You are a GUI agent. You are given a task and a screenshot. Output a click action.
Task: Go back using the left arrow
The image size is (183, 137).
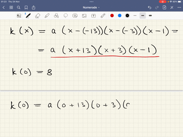3,8
